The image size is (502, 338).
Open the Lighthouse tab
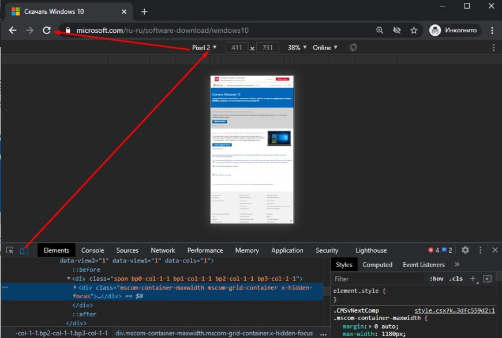click(x=371, y=250)
